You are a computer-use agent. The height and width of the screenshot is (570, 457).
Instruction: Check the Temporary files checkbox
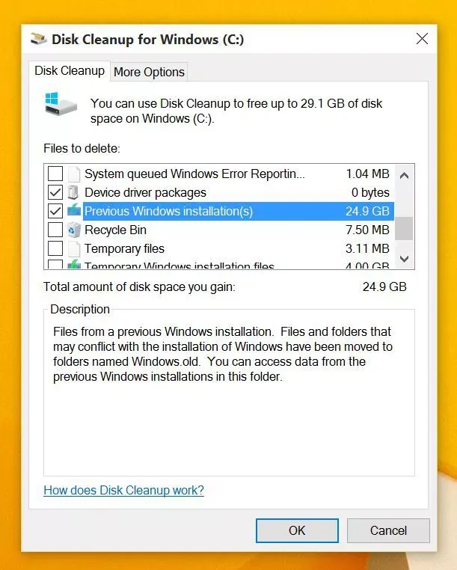55,248
